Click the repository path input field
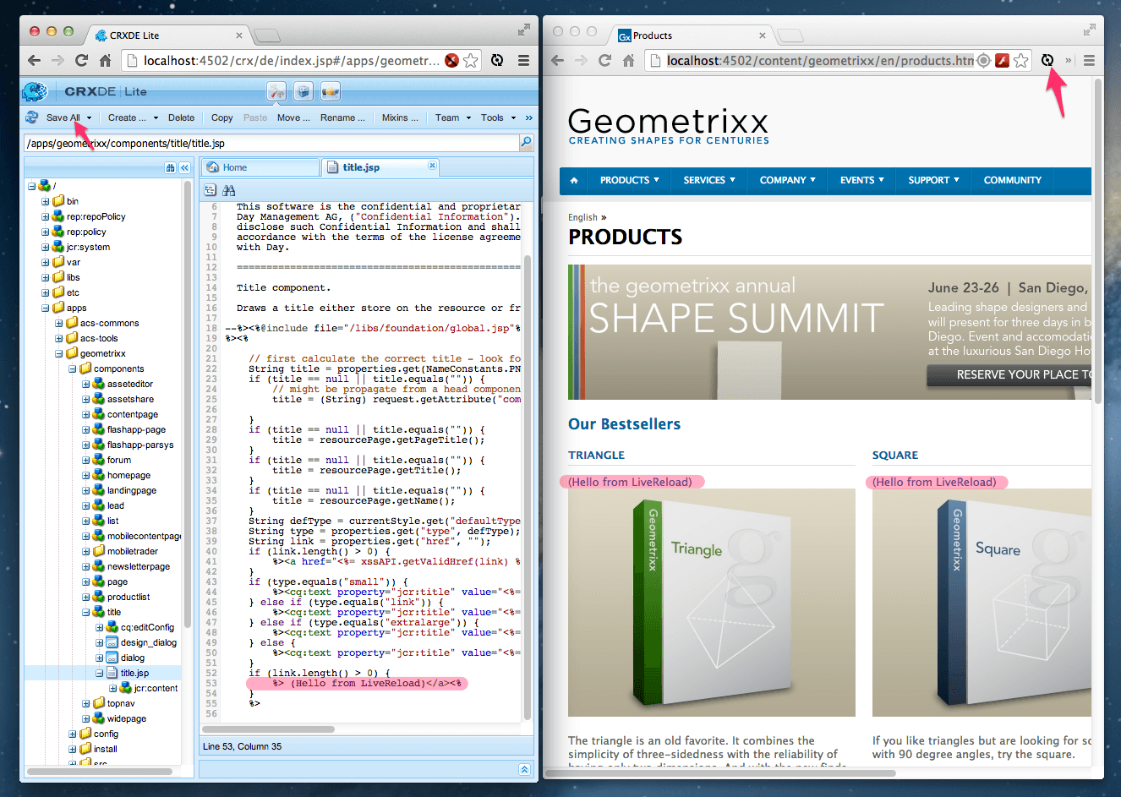 pyautogui.click(x=271, y=143)
